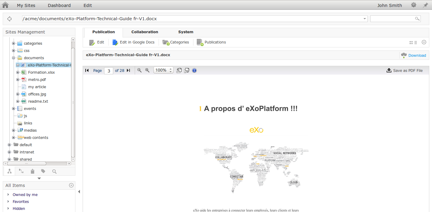Open the Categories action
Screen dimensions: 432x212
click(176, 42)
